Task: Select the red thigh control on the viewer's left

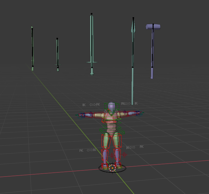Action: 106,141
